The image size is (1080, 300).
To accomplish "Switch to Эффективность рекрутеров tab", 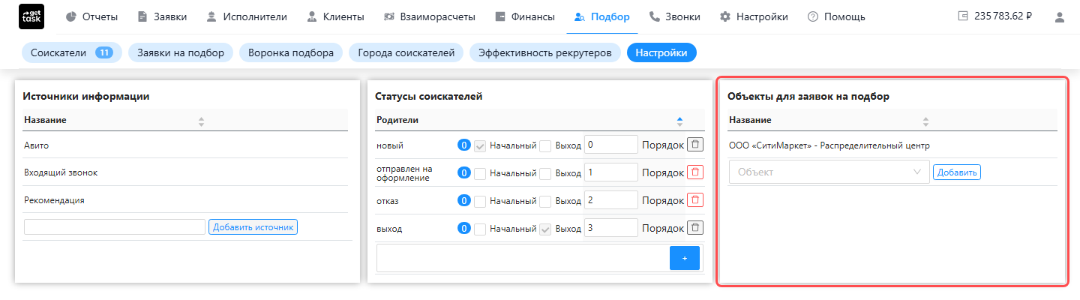I will click(x=545, y=52).
